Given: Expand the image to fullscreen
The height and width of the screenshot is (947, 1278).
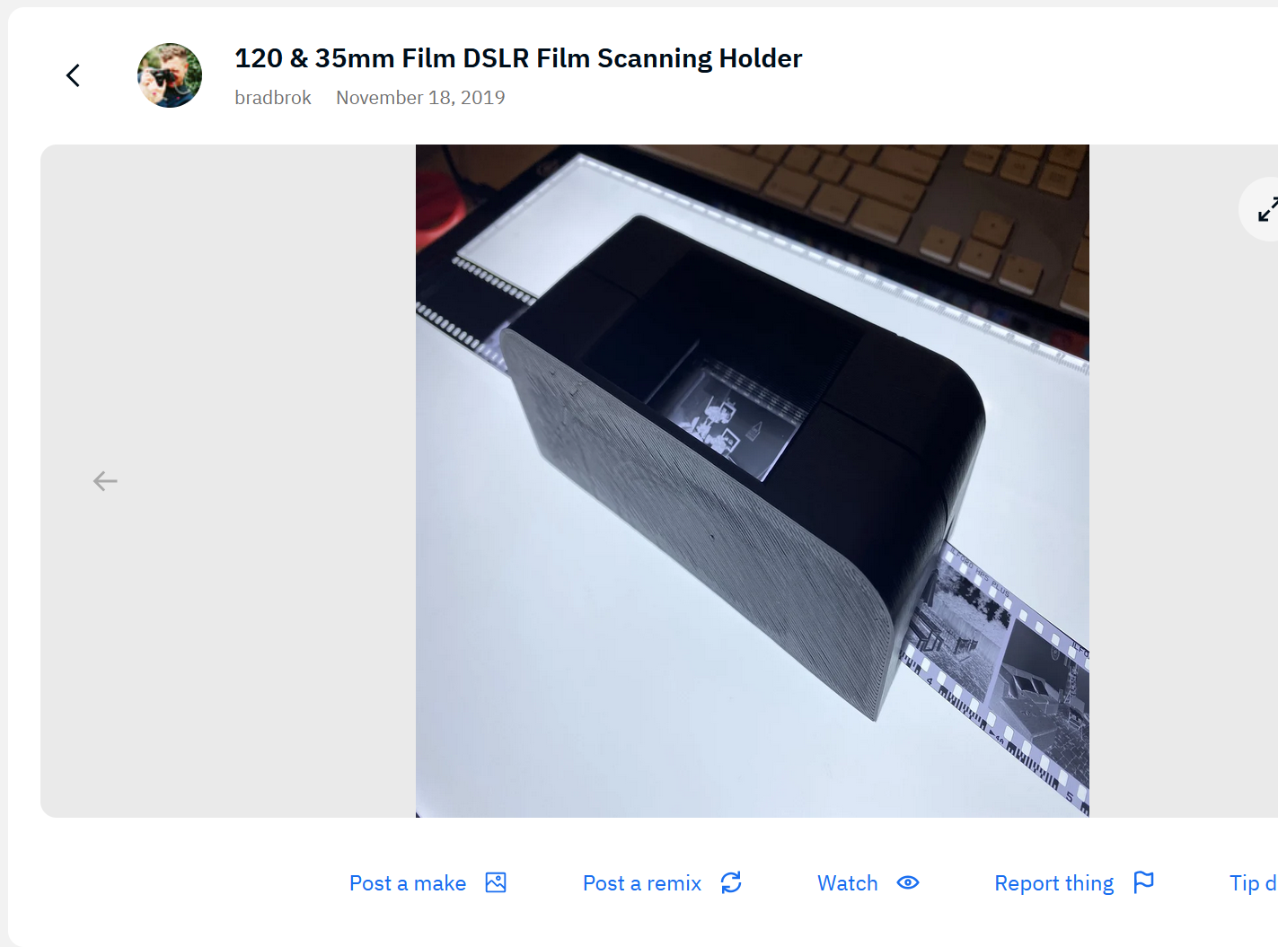Looking at the screenshot, I should [x=1266, y=210].
